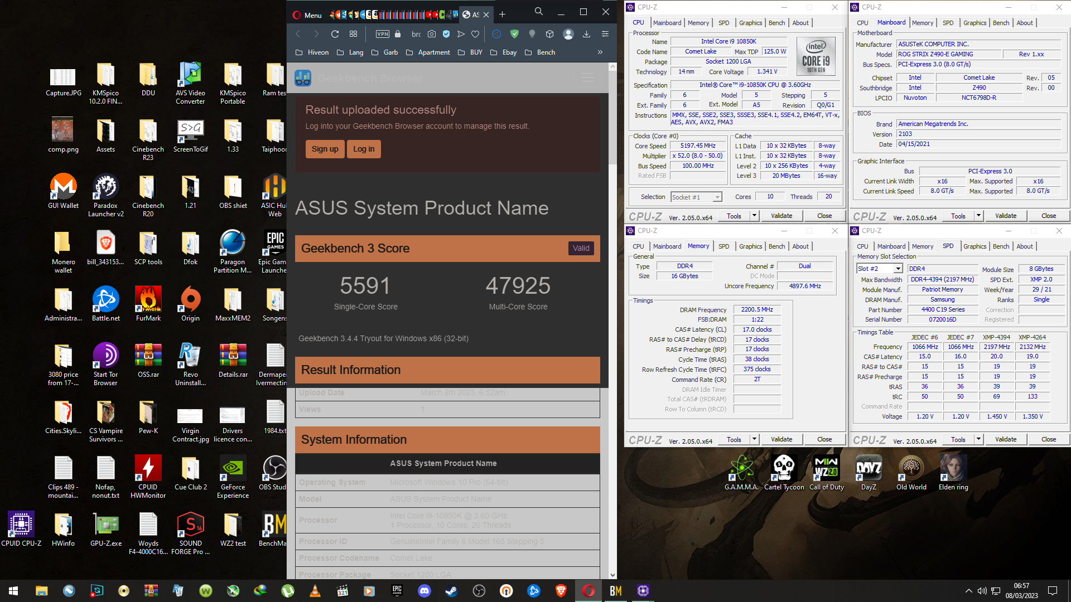Open About tab in CPU-Z Memory window
Viewport: 1071px width, 602px height.
coord(800,246)
